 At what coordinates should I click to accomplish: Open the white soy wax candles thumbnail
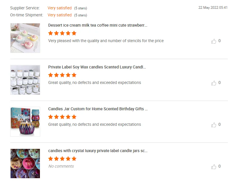(x=25, y=80)
